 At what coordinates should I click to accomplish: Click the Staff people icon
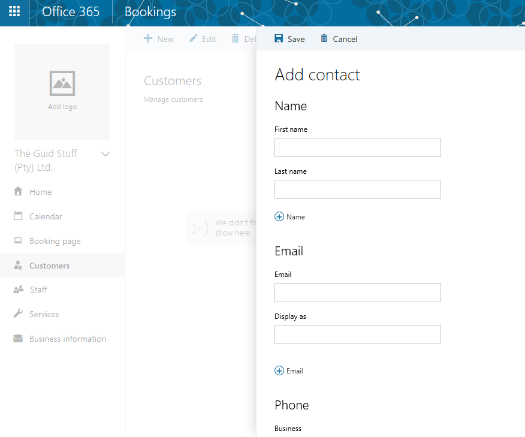(19, 290)
